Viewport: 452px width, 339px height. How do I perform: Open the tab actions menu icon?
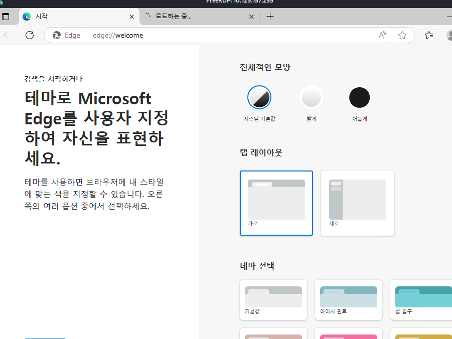coord(6,17)
